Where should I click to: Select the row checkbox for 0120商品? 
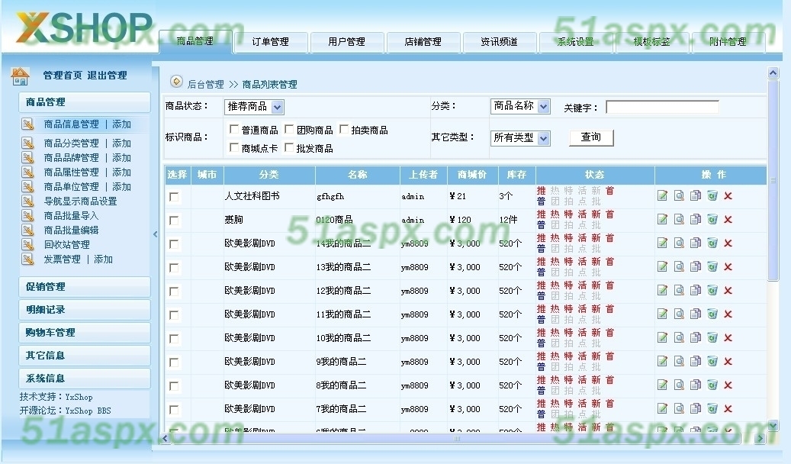click(174, 221)
